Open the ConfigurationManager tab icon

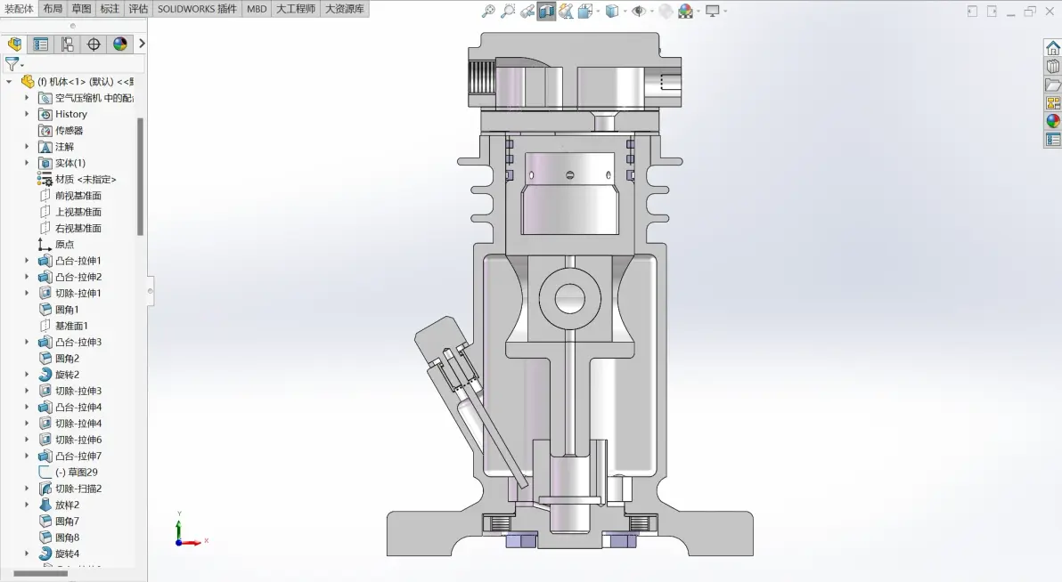67,44
